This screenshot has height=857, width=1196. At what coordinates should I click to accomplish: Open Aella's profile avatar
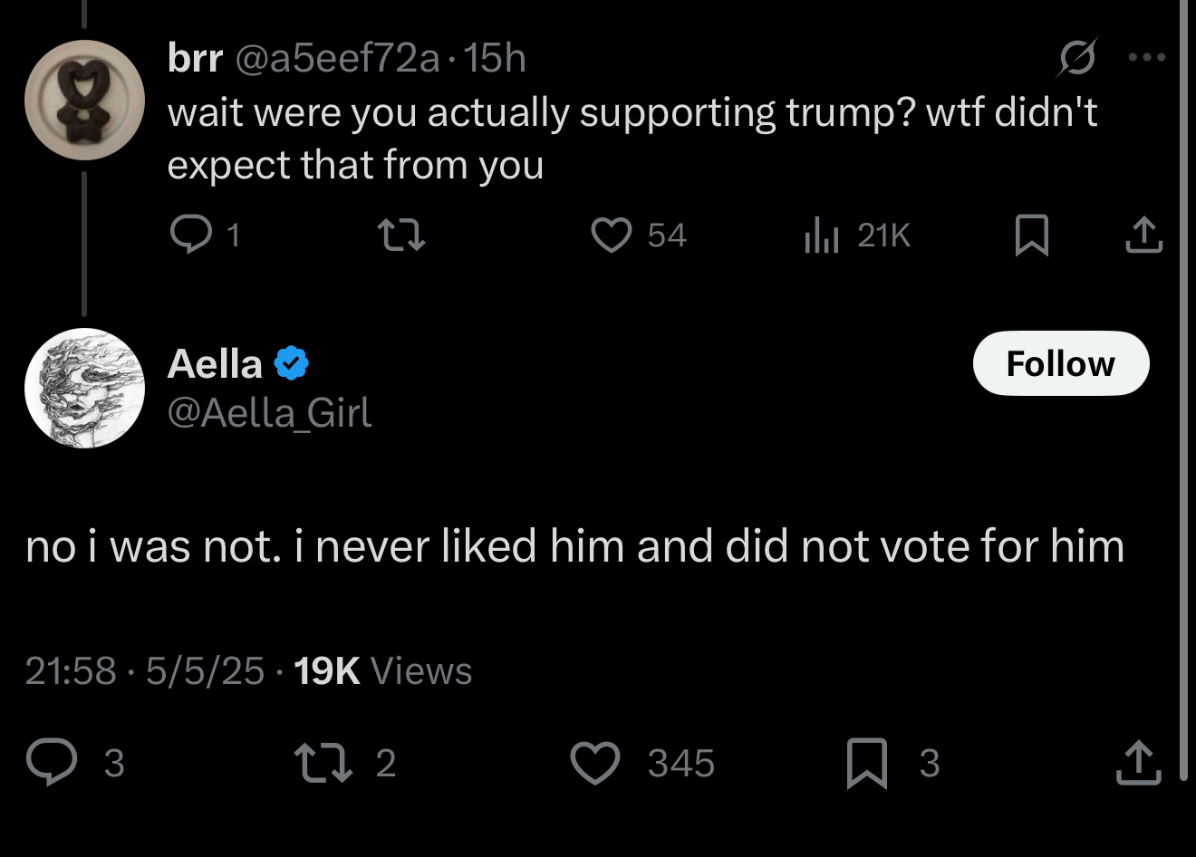click(x=84, y=388)
